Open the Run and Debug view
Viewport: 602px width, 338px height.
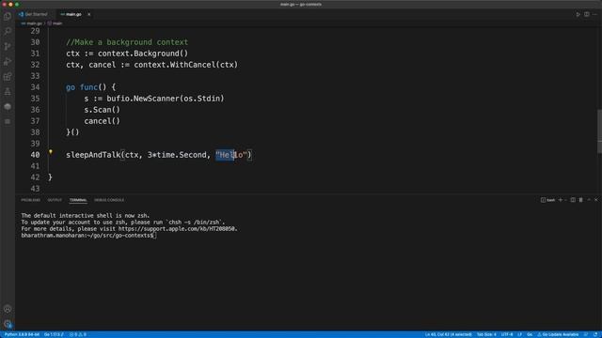pos(8,61)
